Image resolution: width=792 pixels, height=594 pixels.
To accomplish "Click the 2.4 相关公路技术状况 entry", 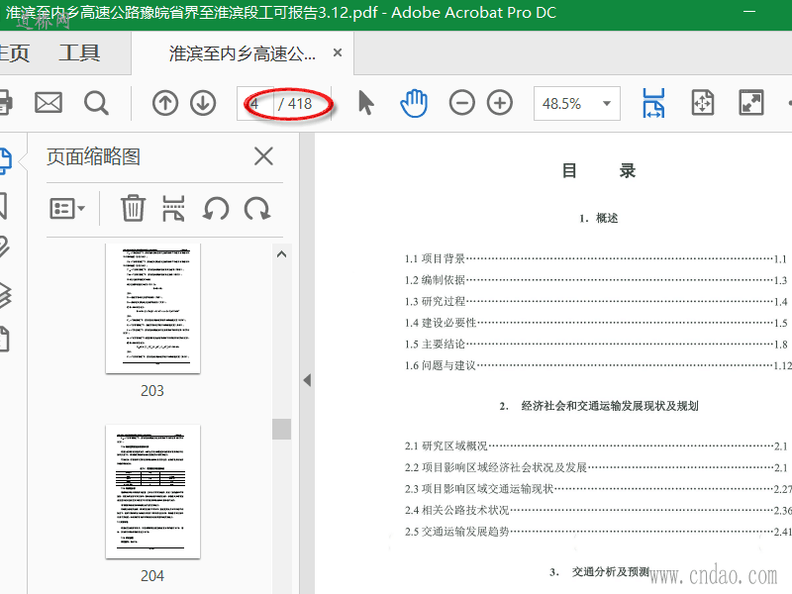I will point(598,510).
